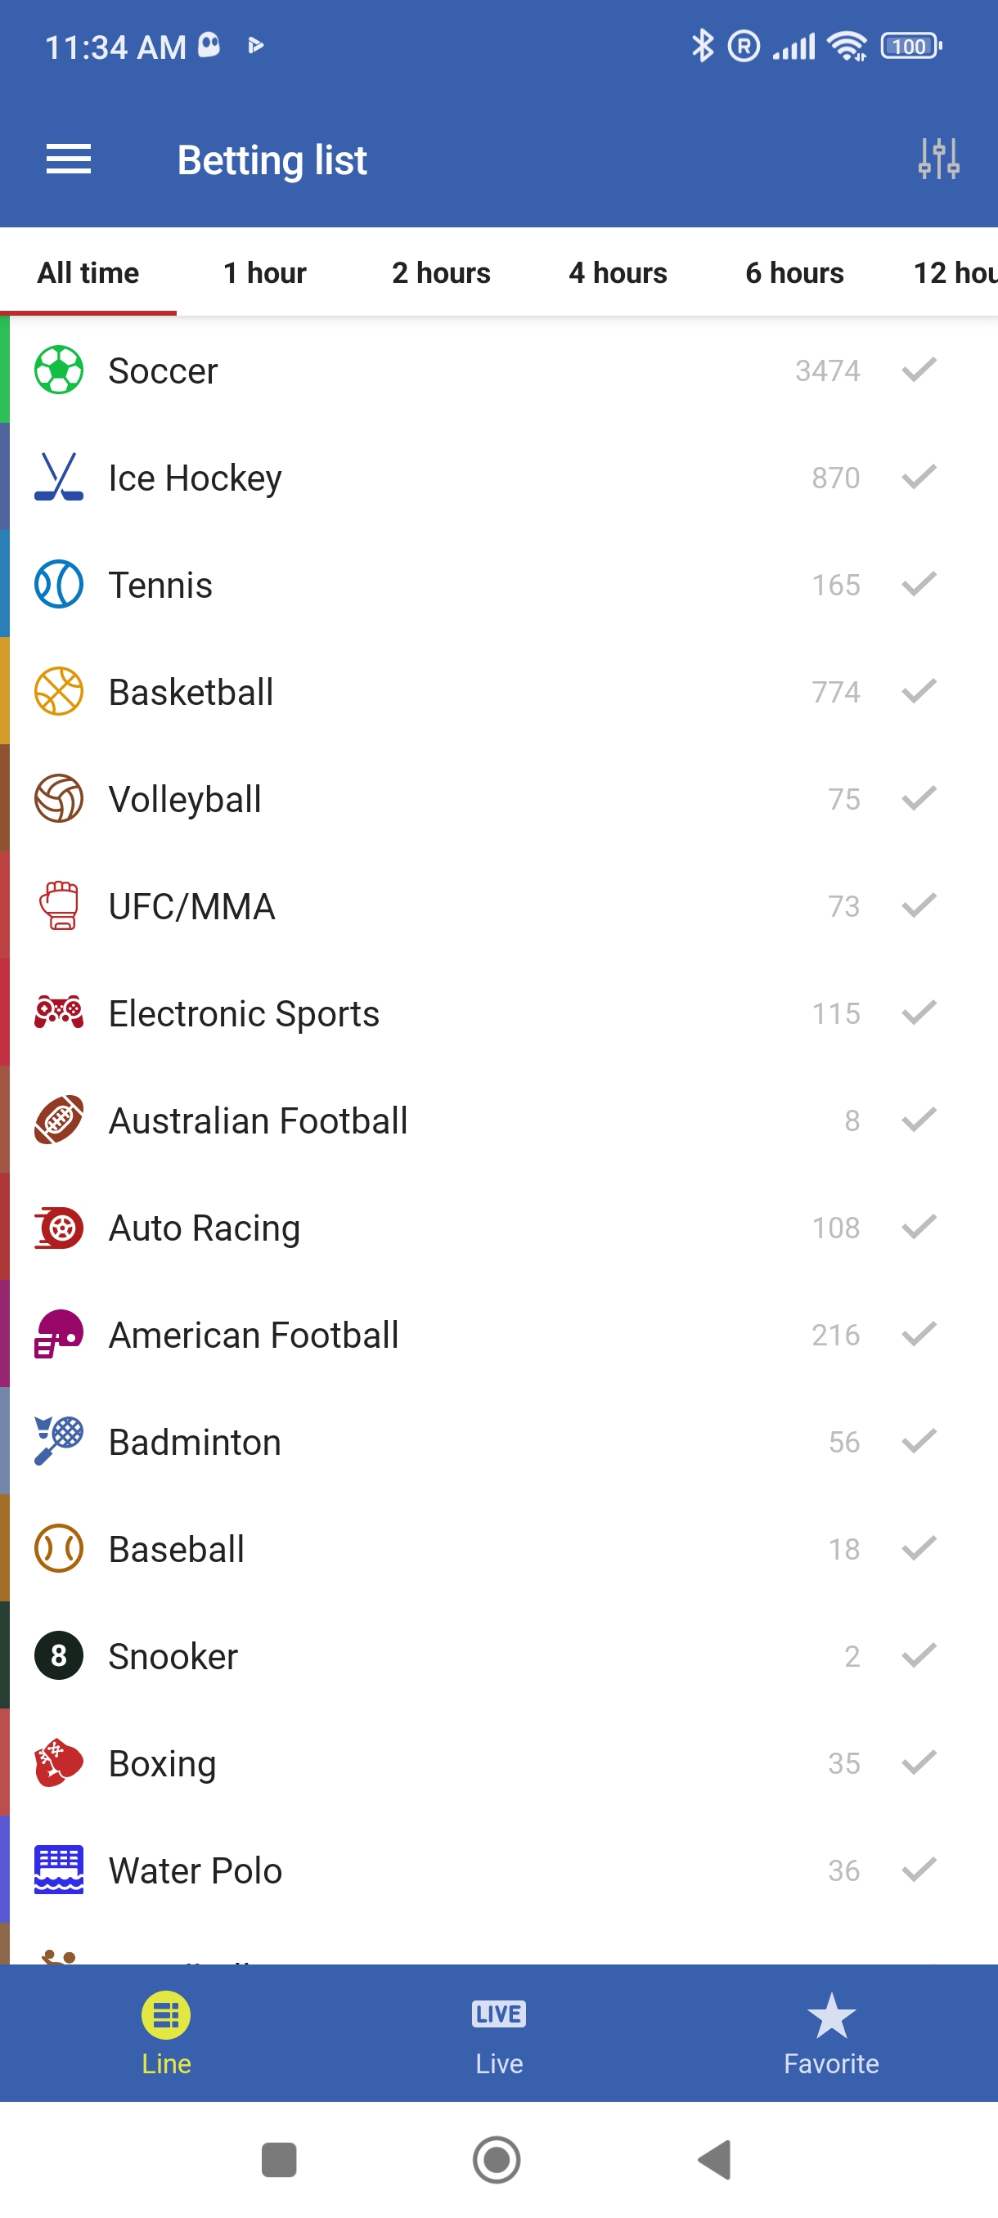
Task: Tap the Ice Hockey sticks icon
Action: point(59,477)
